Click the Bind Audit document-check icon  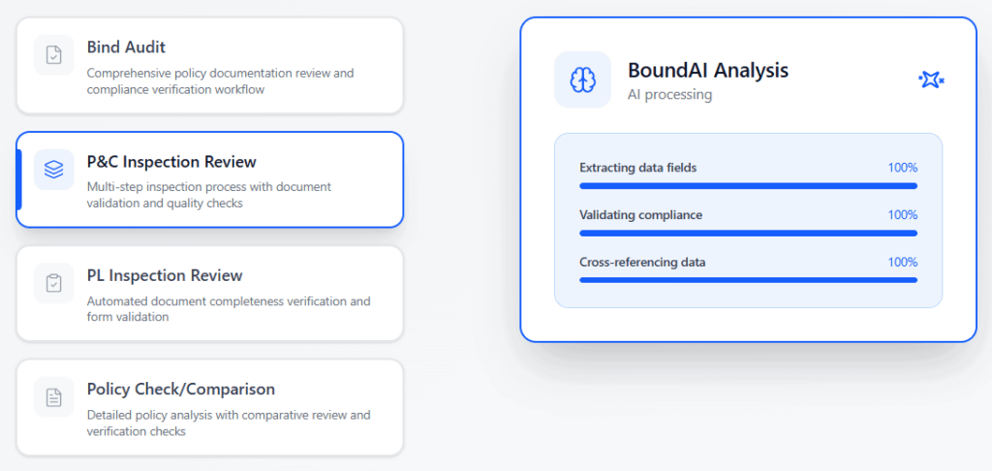54,55
